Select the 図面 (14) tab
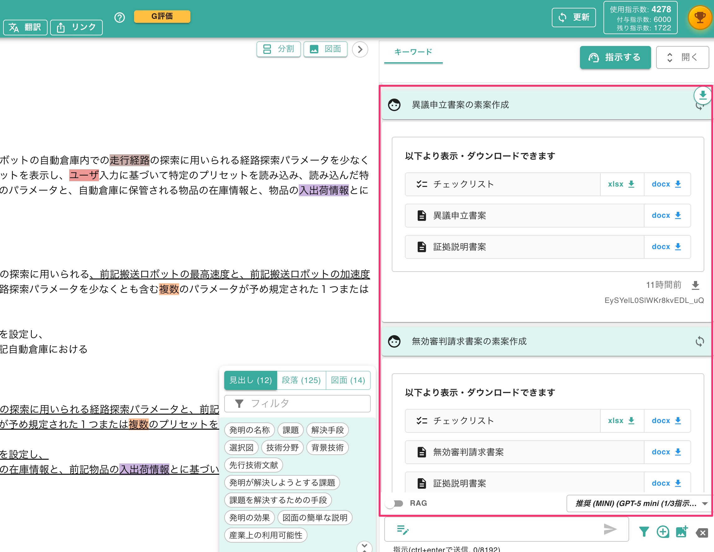This screenshot has width=714, height=552. point(348,380)
